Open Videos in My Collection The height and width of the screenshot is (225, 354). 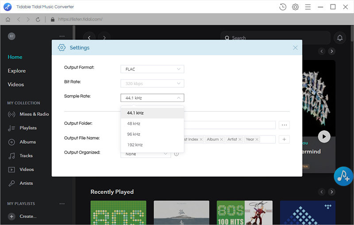coord(21,169)
